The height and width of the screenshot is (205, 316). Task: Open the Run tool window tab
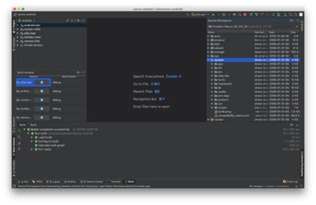click(x=23, y=182)
